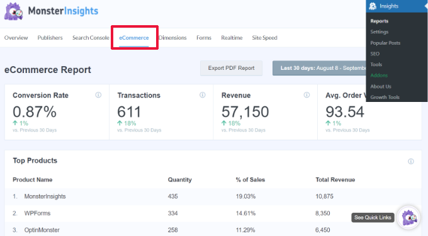The width and height of the screenshot is (428, 236).
Task: Click the 611 transactions value
Action: pyautogui.click(x=129, y=112)
